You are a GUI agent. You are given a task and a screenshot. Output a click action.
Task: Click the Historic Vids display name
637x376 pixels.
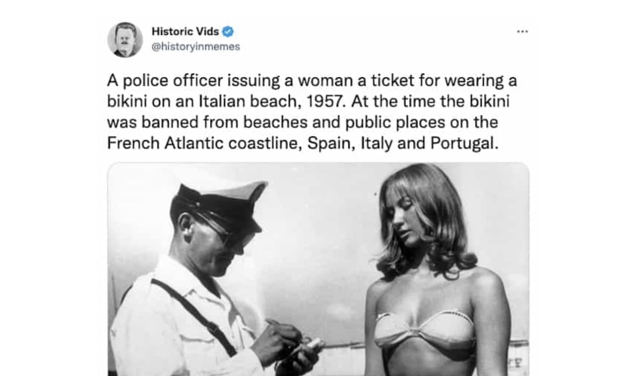pos(185,31)
